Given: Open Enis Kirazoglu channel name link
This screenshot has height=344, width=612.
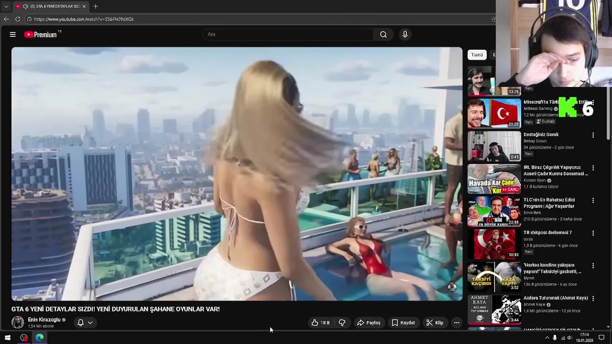Looking at the screenshot, I should [44, 320].
